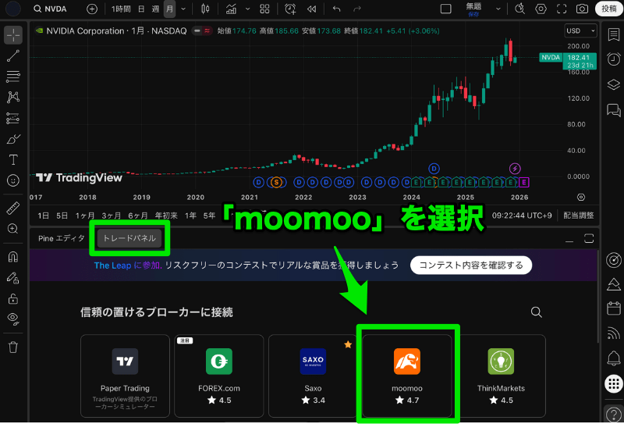The width and height of the screenshot is (624, 424).
Task: Click the redo arrow
Action: pos(357,9)
